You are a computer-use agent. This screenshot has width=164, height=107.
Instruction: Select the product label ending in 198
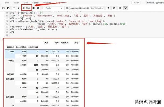coord(11,74)
